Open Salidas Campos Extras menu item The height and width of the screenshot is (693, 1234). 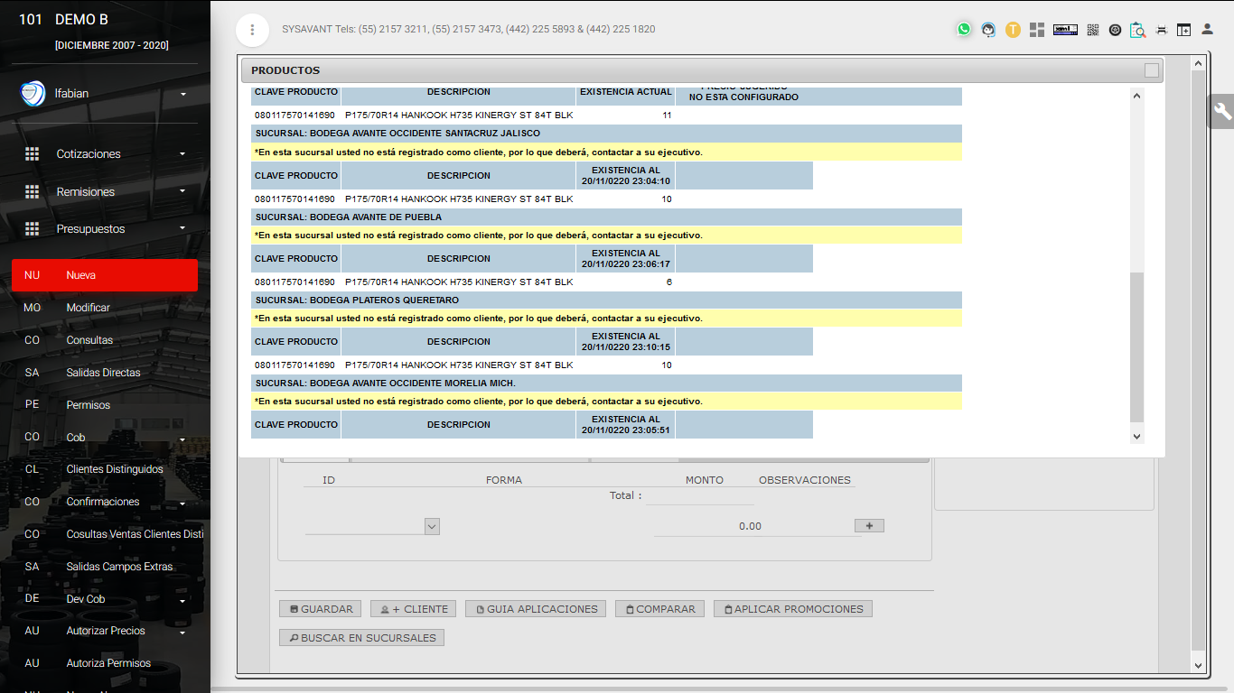[105, 567]
